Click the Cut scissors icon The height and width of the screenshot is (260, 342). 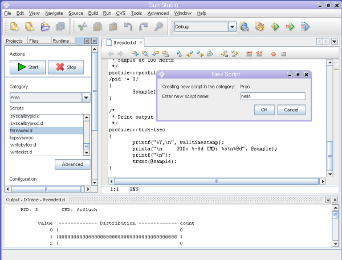83,27
